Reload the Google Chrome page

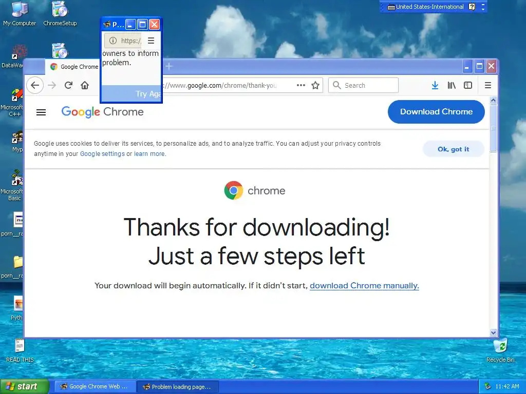tap(68, 85)
